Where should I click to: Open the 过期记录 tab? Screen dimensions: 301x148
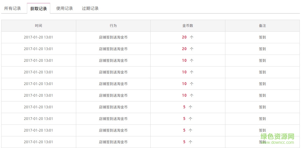click(x=90, y=8)
